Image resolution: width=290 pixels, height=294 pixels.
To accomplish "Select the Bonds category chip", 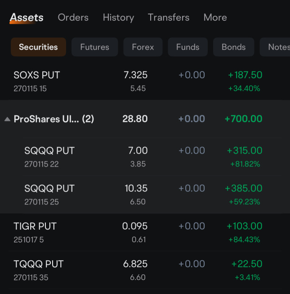I will click(233, 47).
